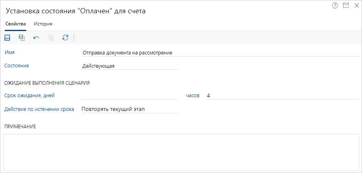
Task: Click the Имя field with 'Отправка документа на рассмотрение'
Action: coord(220,52)
